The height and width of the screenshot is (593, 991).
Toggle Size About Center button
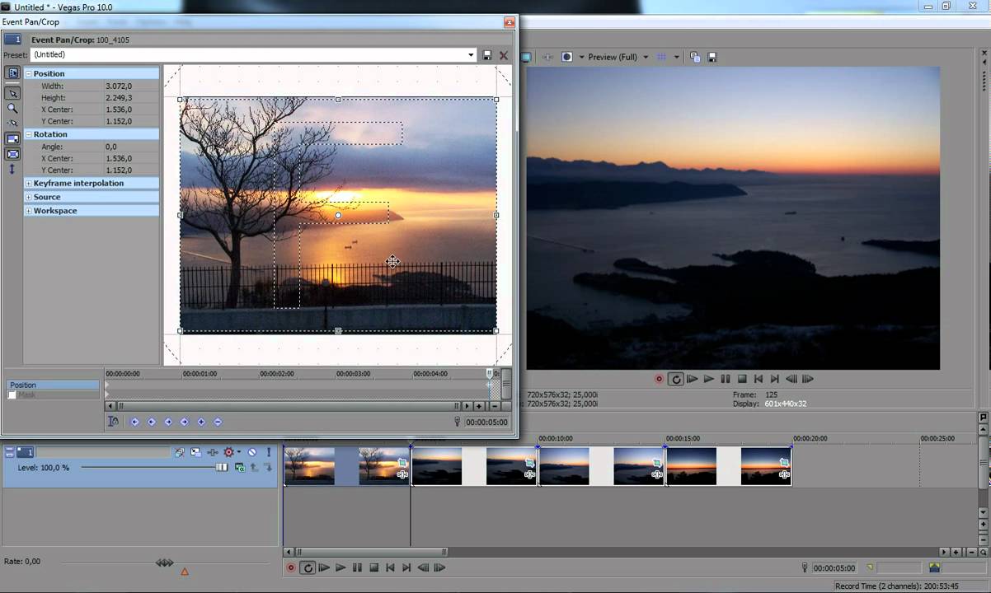coord(12,154)
